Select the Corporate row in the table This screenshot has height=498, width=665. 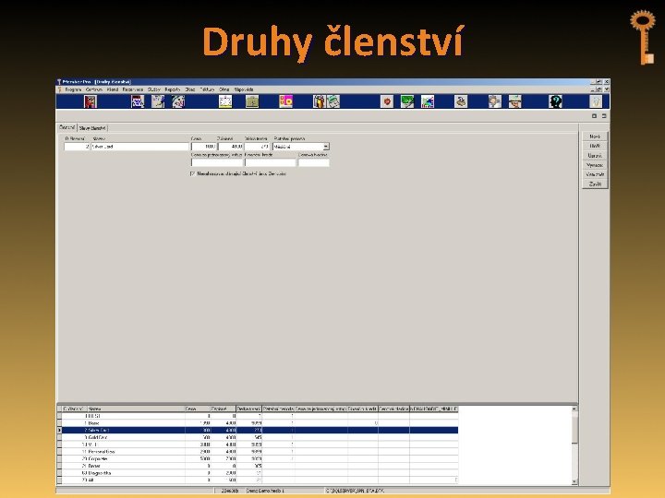[258, 458]
